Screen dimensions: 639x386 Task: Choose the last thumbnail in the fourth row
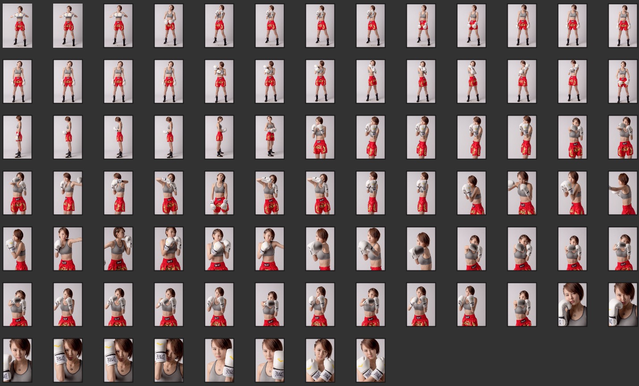[x=622, y=193]
